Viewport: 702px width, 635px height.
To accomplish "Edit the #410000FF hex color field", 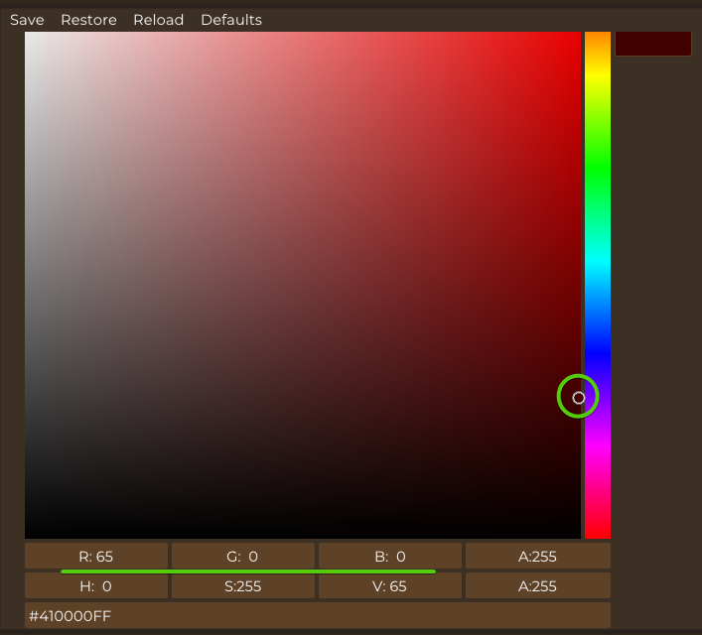I will [318, 615].
